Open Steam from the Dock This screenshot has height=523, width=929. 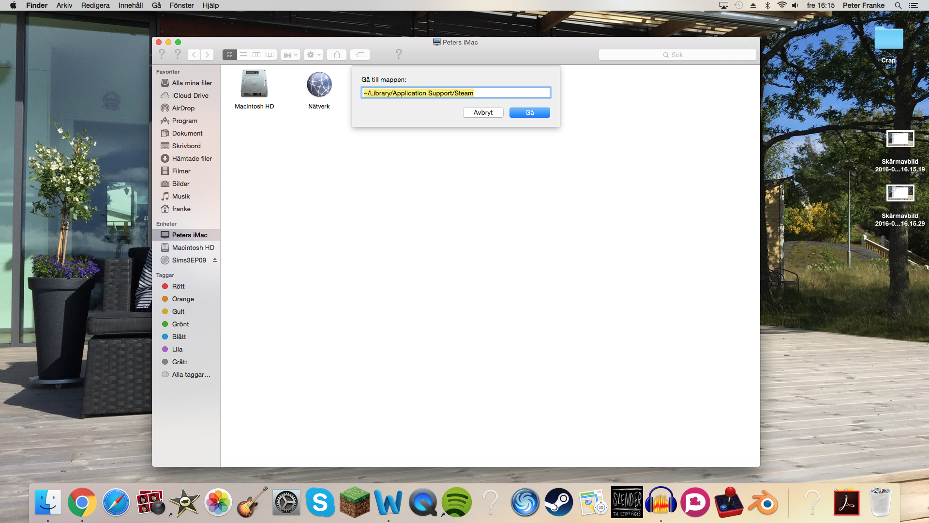[x=559, y=502]
